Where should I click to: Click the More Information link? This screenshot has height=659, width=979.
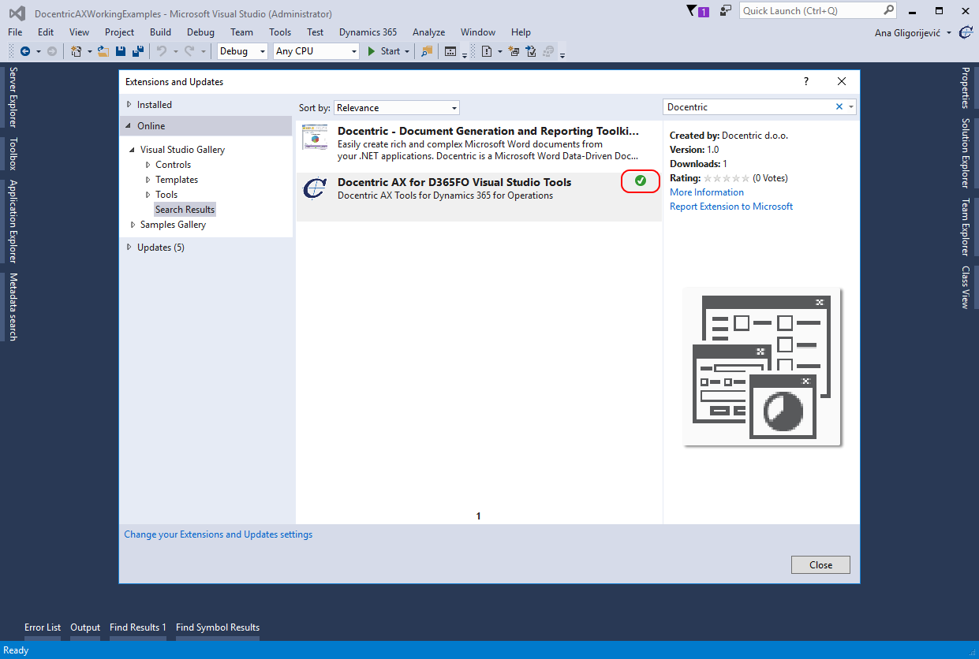pyautogui.click(x=707, y=192)
